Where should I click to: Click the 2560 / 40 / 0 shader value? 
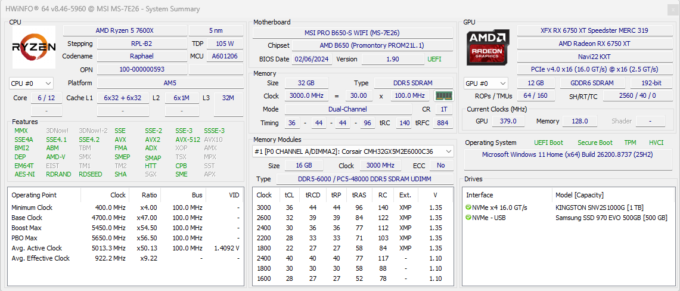[638, 96]
